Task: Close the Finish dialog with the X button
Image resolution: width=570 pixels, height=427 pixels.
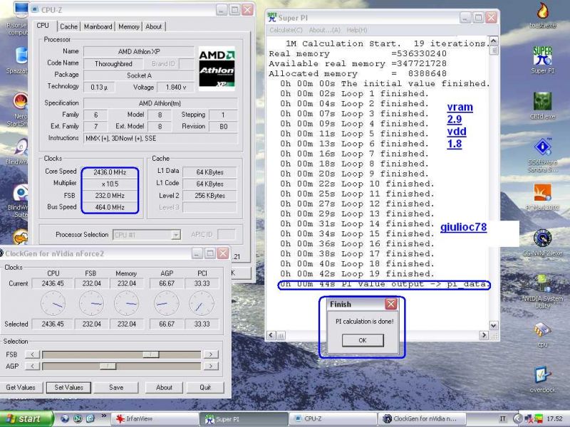Action: click(390, 304)
